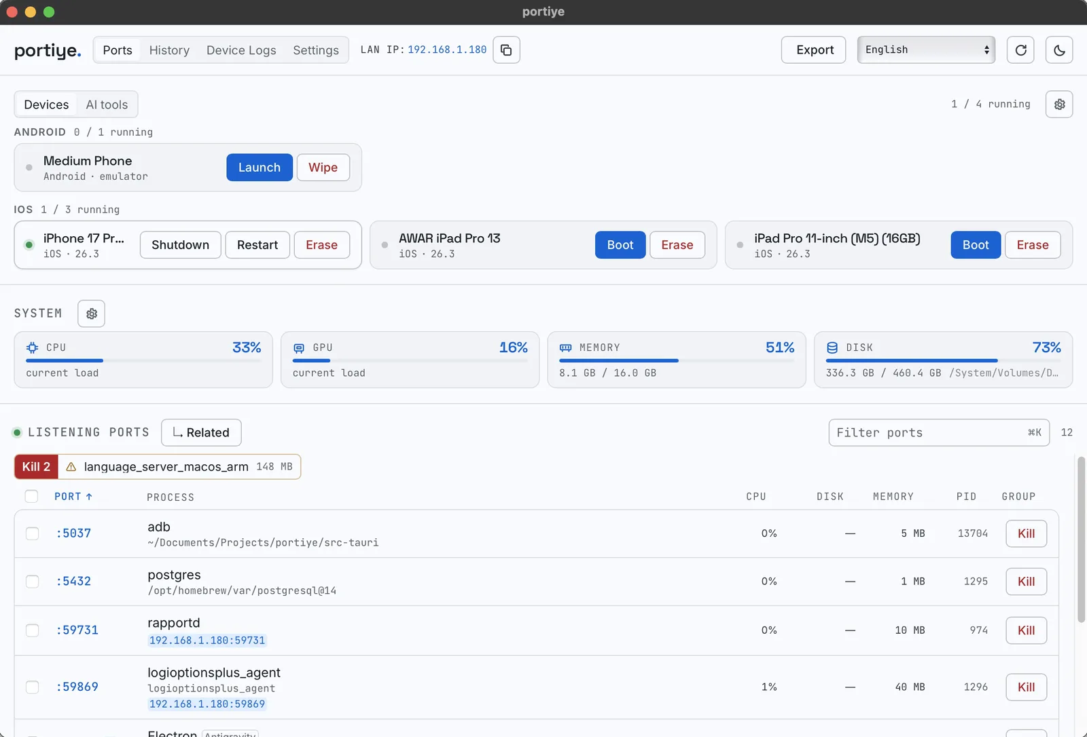The height and width of the screenshot is (737, 1087).
Task: Click iPad Pro 11-inch status dot
Action: coord(740,245)
